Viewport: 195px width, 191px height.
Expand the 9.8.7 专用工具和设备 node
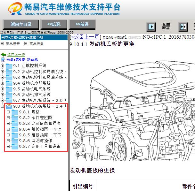[8, 146]
